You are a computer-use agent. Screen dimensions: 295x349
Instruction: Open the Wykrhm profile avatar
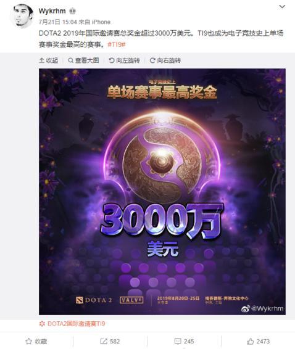pos(22,15)
